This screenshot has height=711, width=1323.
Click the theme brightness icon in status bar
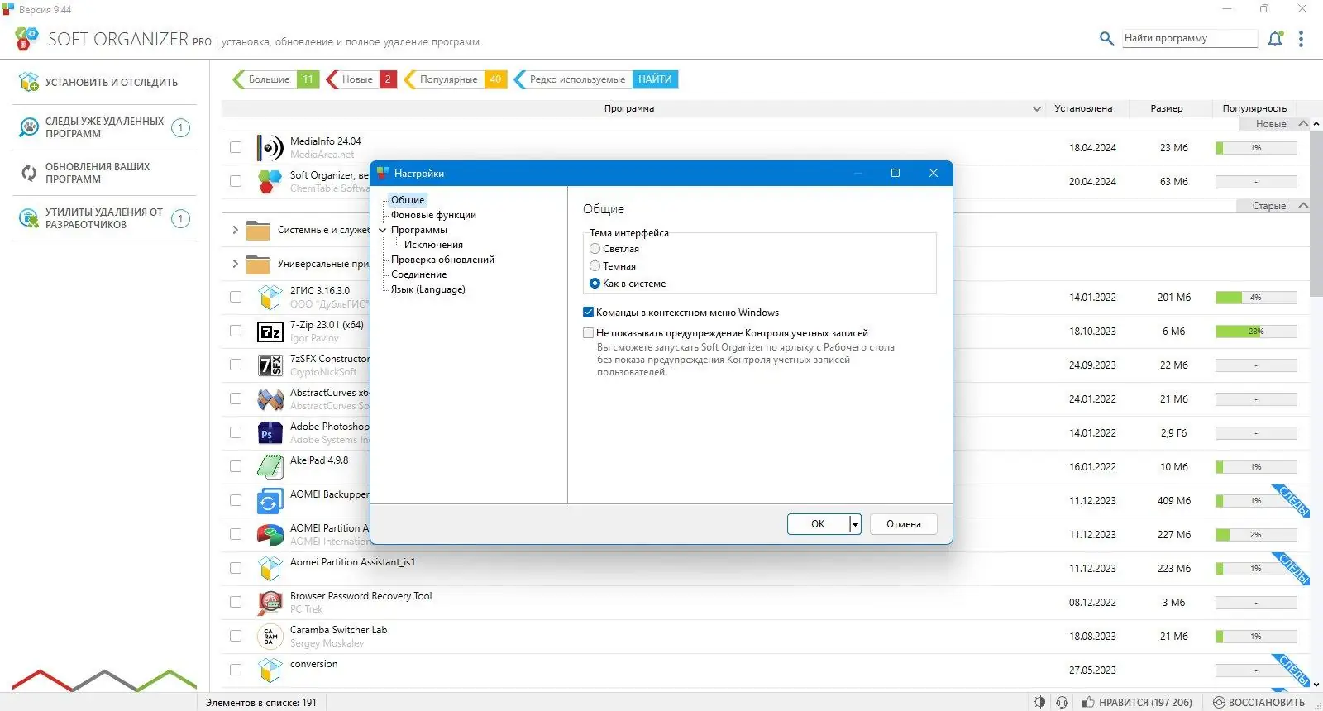point(1039,702)
